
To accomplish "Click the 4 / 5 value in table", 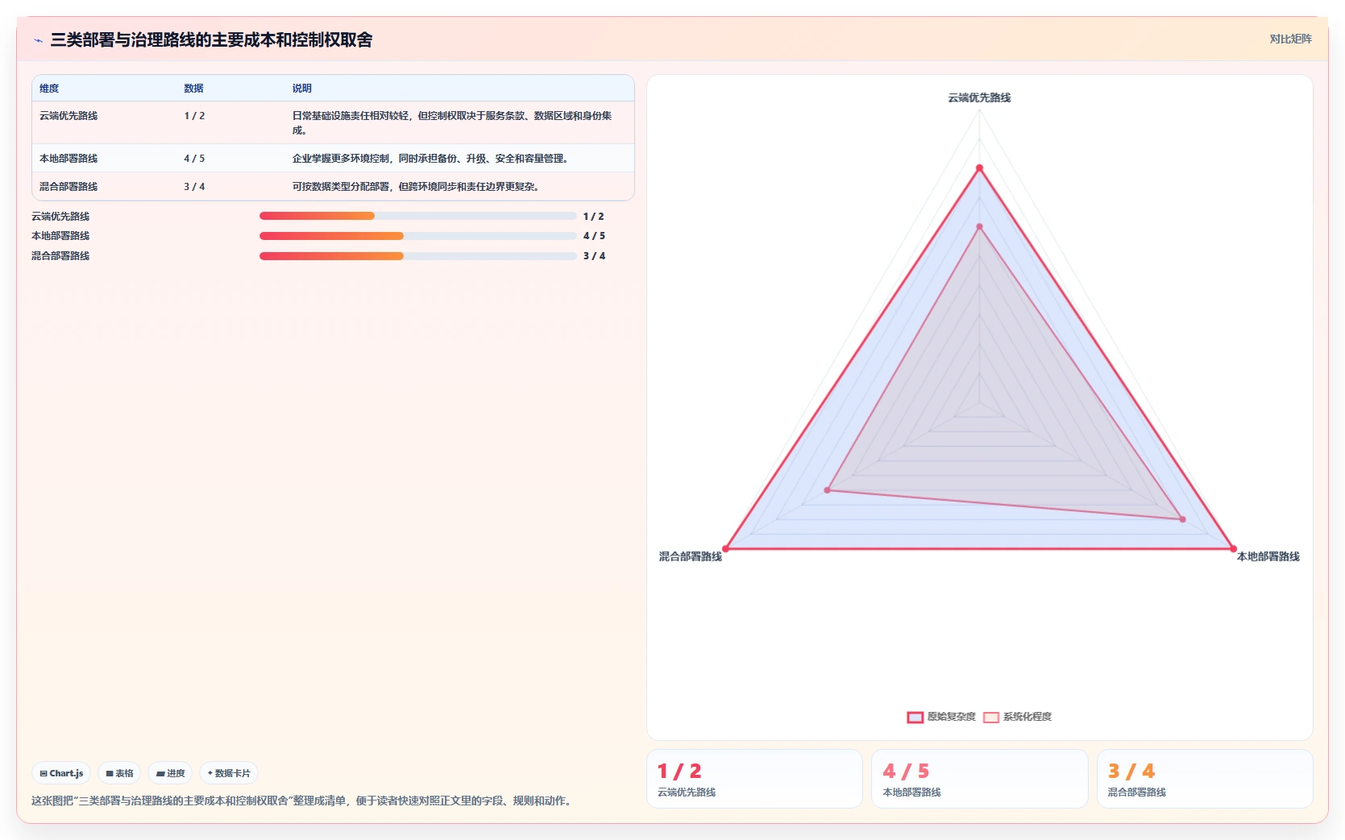I will [194, 159].
